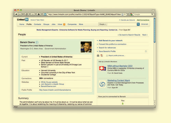Image resolution: width=171 pixels, height=123 pixels.
Task: Click the stop loading X button
Action: tap(32, 14)
